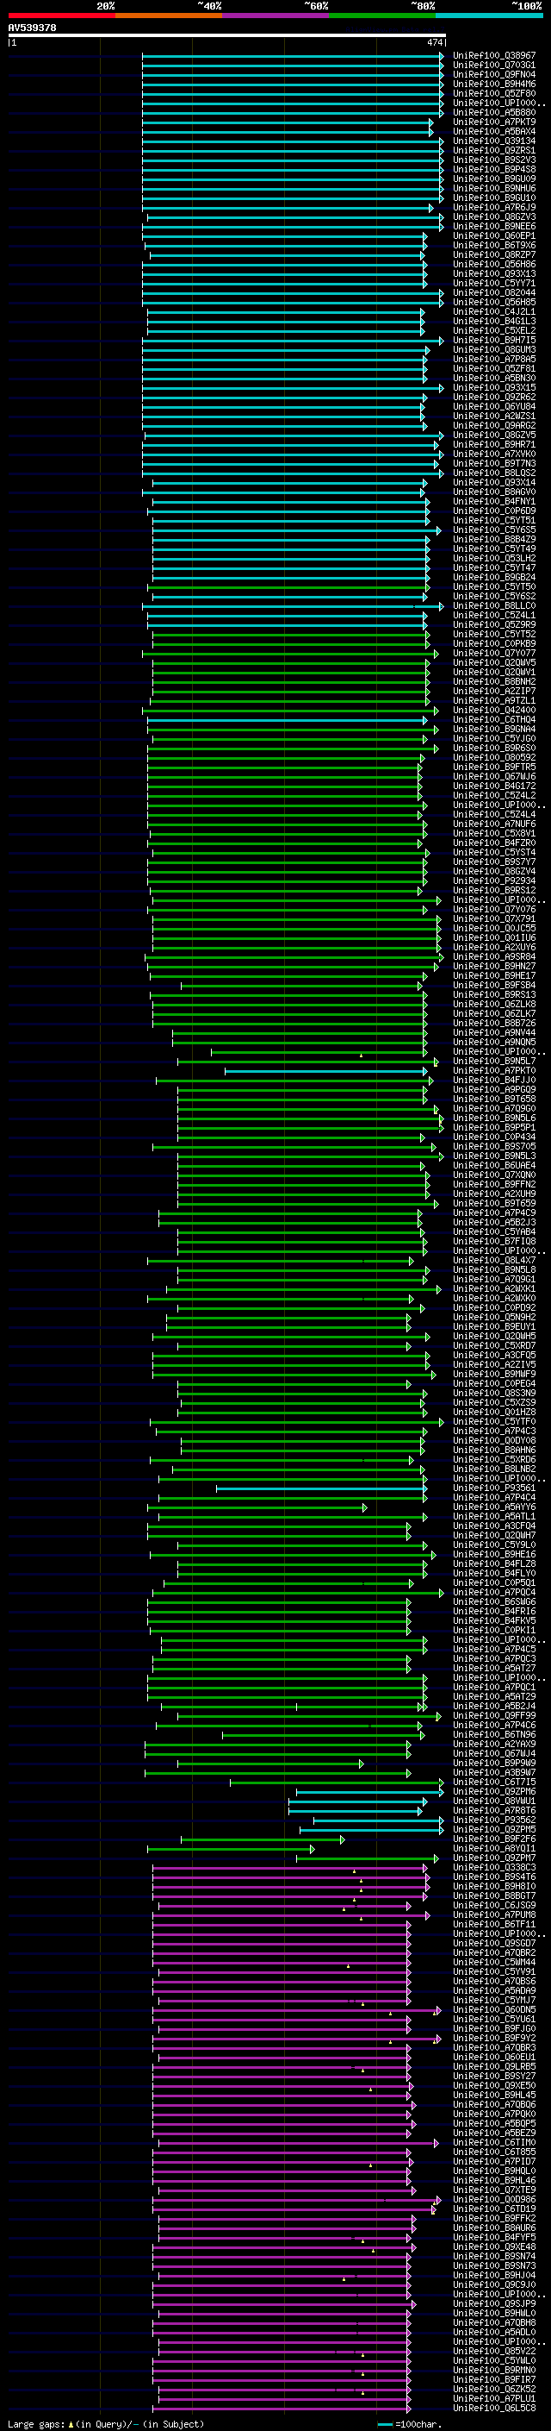
Task: Click the orange ~40% identity legend bar
Action: pyautogui.click(x=169, y=16)
